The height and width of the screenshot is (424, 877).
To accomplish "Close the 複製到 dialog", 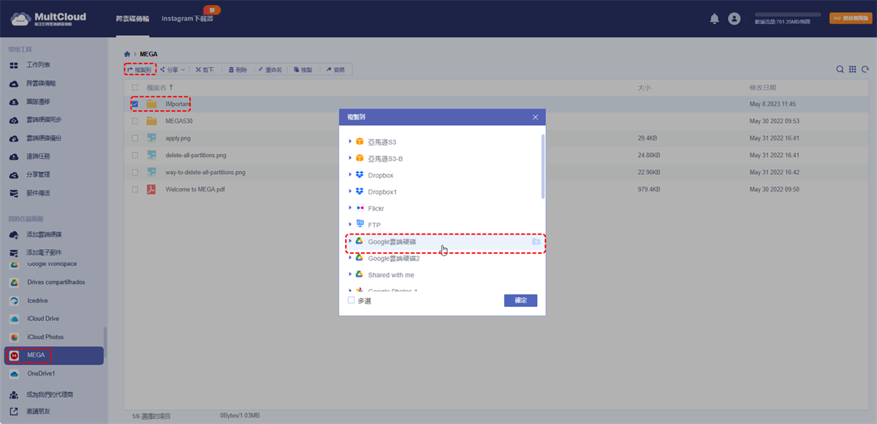I will (x=535, y=117).
